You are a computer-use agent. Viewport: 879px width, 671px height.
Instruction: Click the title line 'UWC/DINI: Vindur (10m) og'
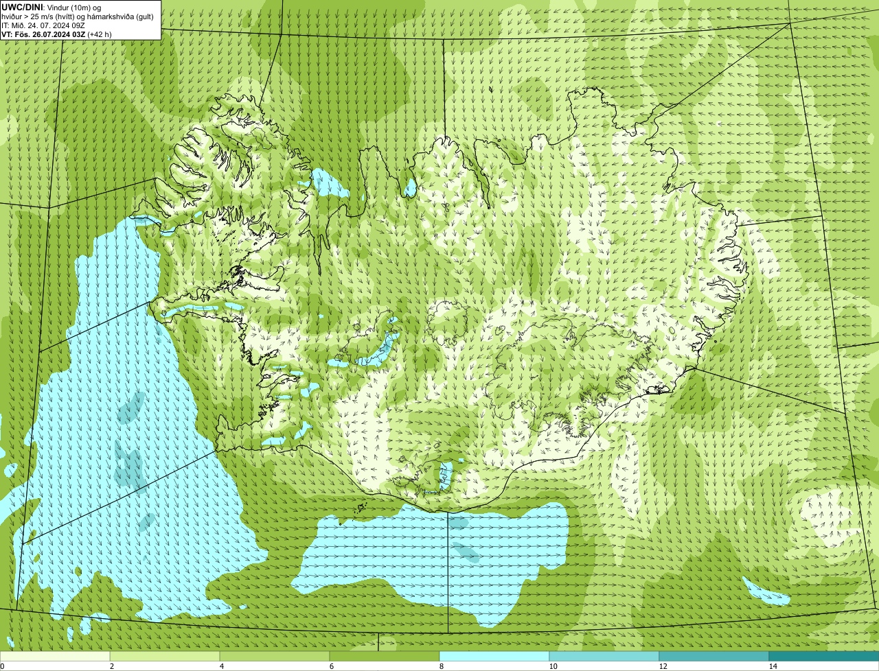[52, 7]
